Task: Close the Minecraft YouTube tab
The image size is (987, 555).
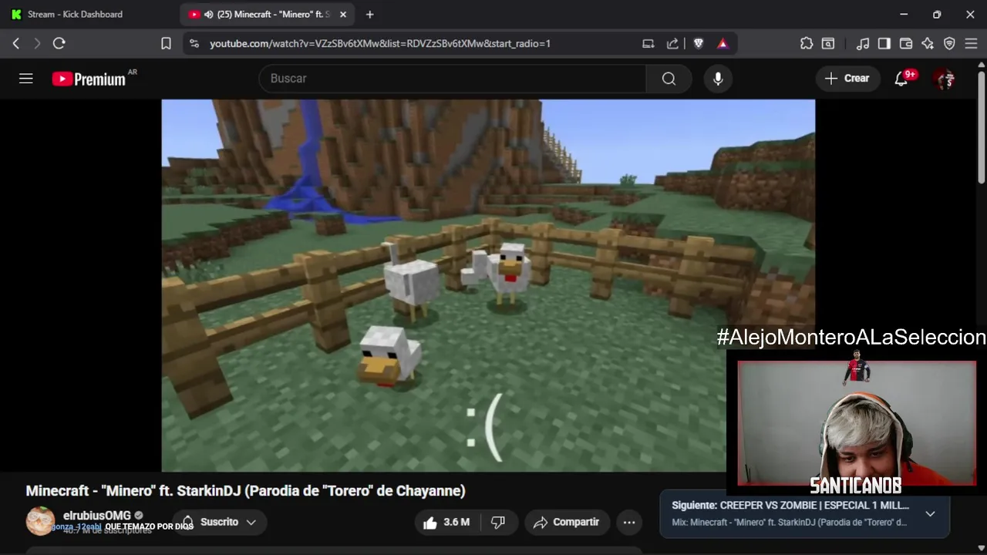Action: 343,15
